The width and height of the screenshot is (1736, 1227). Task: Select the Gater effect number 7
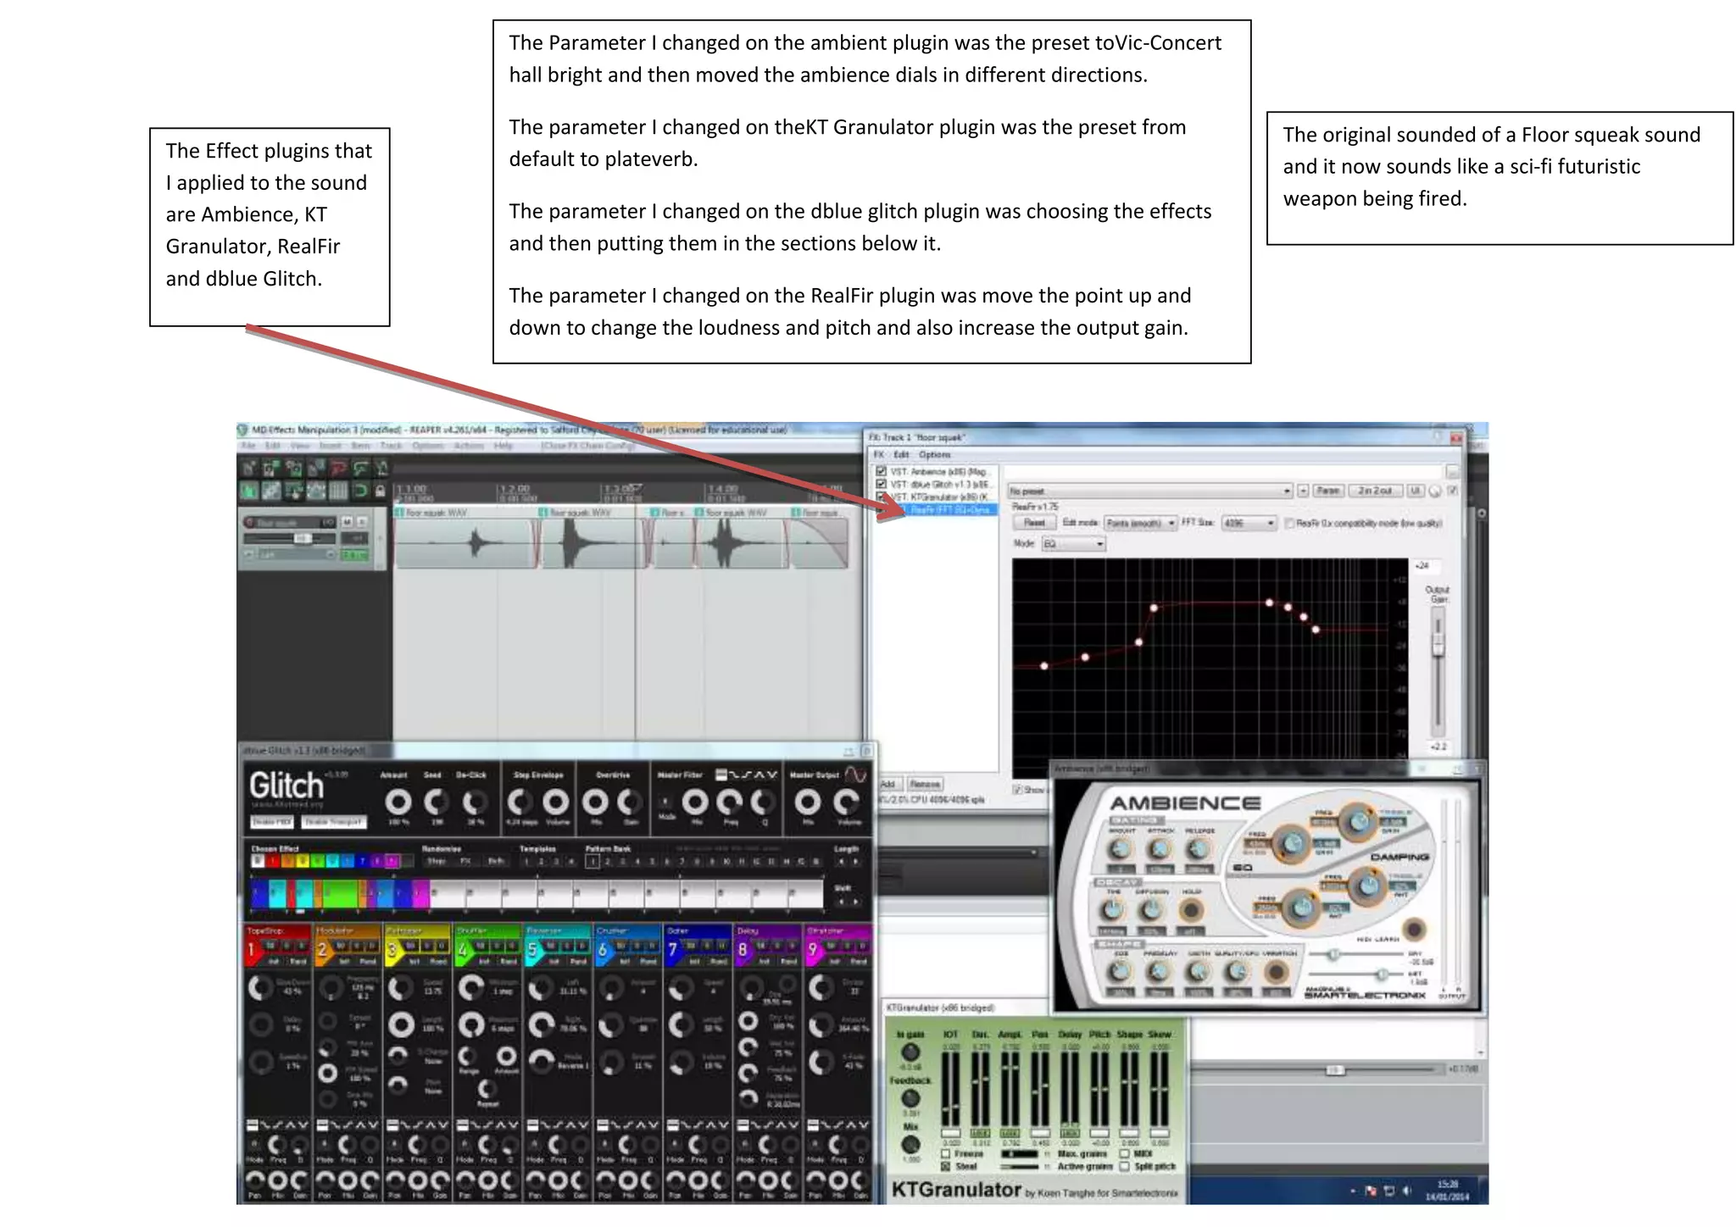[x=673, y=951]
